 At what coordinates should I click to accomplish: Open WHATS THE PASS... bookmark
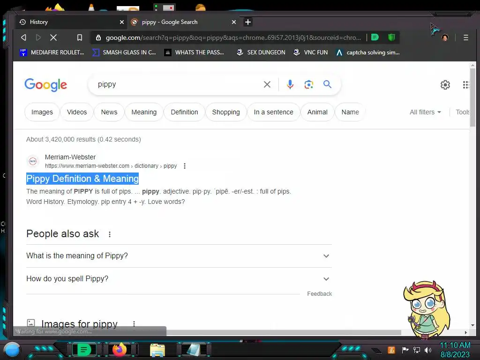tap(194, 52)
